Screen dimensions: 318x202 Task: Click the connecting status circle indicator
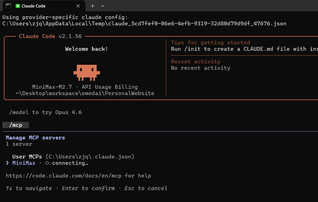47,163
